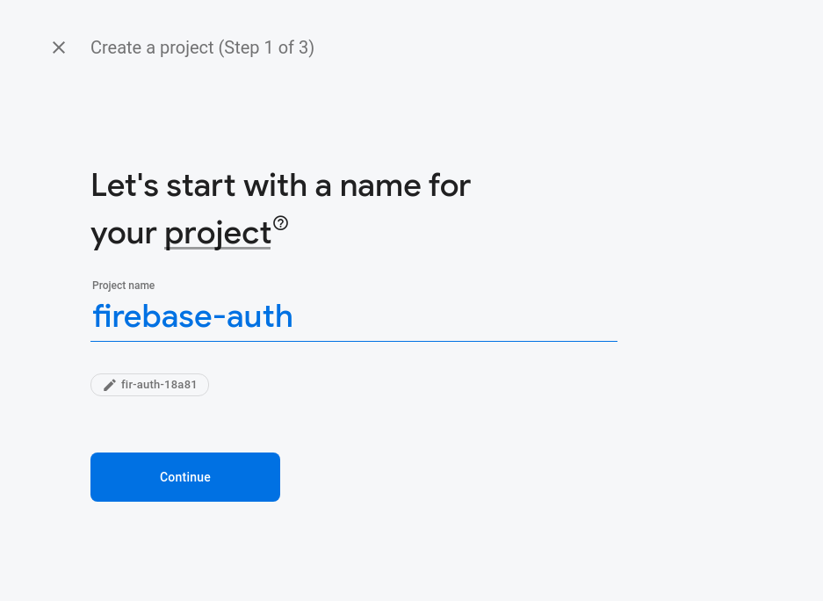823x601 pixels.
Task: Click the X icon at top left
Action: point(59,47)
